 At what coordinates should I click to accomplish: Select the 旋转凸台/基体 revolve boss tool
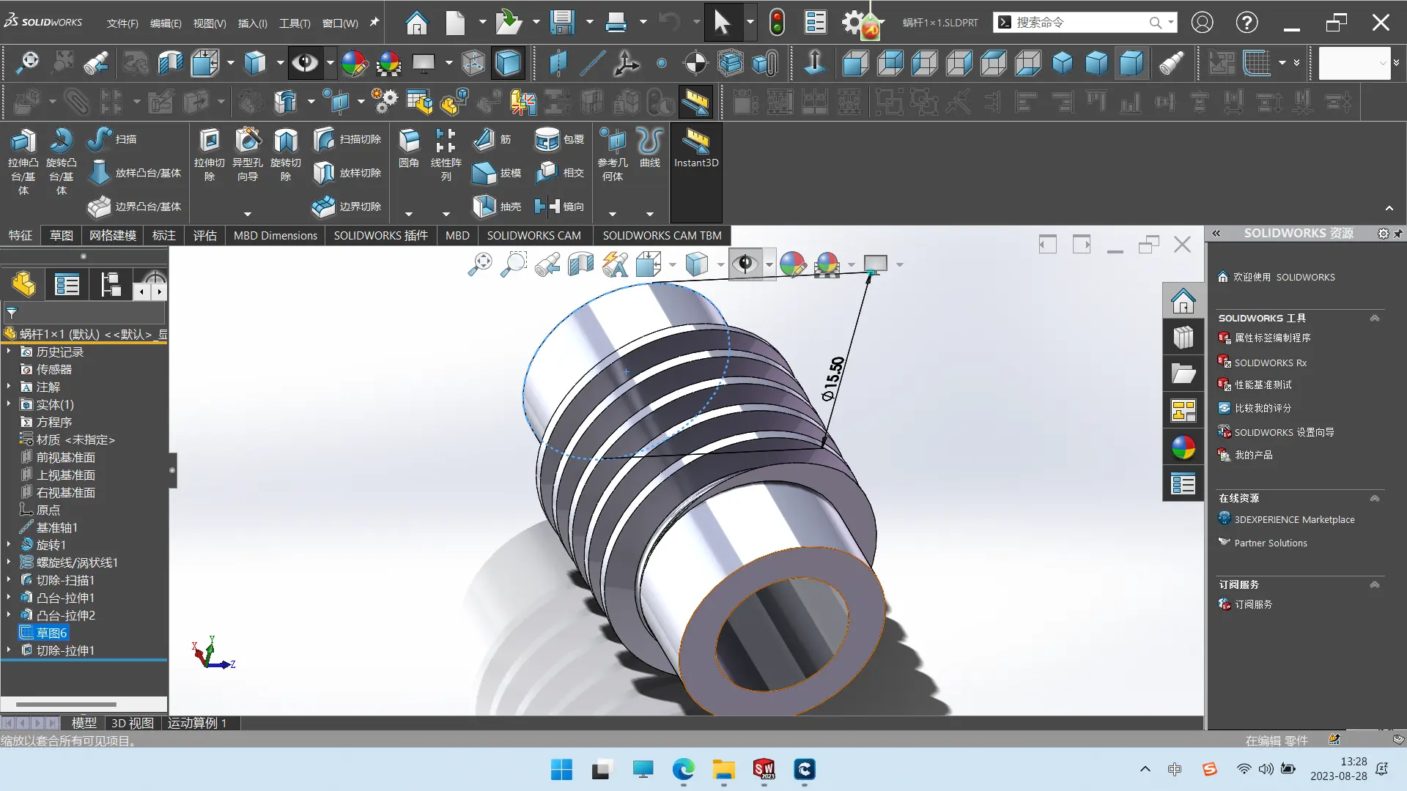coord(61,162)
